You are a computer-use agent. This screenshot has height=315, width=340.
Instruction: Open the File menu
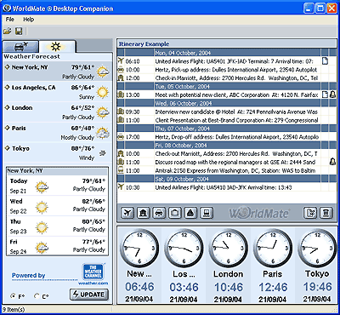click(x=10, y=20)
